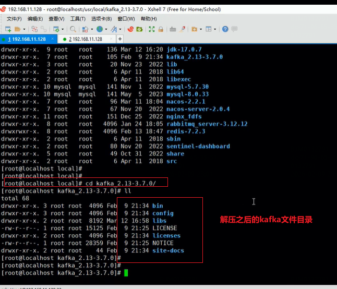Click the redis-7.2.3 directory name
Viewport: 337px width, 289px height.
tap(186, 131)
